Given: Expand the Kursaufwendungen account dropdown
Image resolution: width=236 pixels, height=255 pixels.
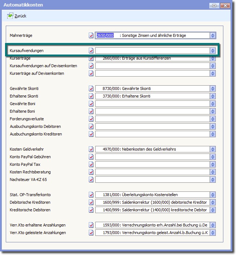Looking at the screenshot, I should (x=213, y=51).
